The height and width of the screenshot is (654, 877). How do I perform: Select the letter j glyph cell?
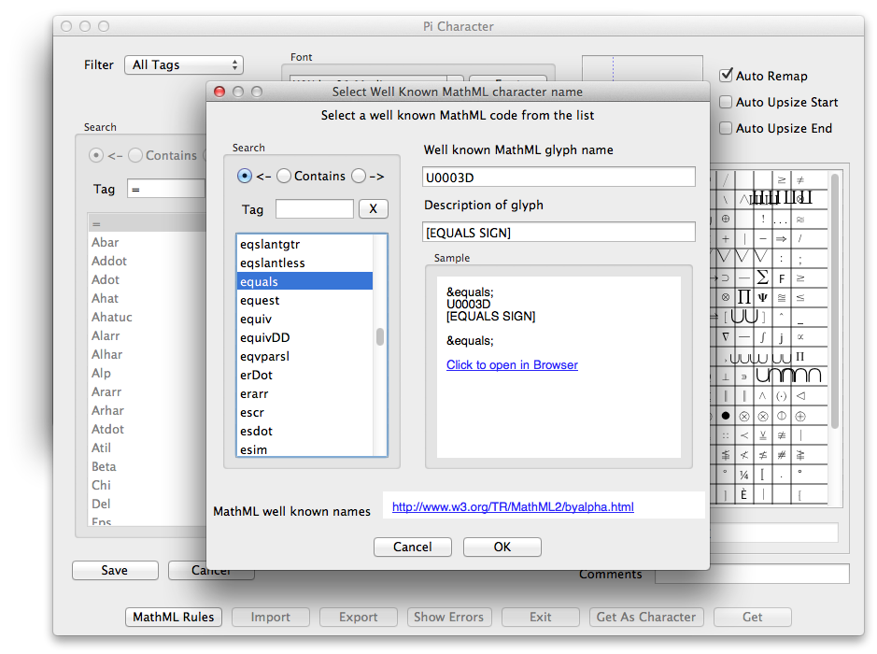(x=782, y=336)
